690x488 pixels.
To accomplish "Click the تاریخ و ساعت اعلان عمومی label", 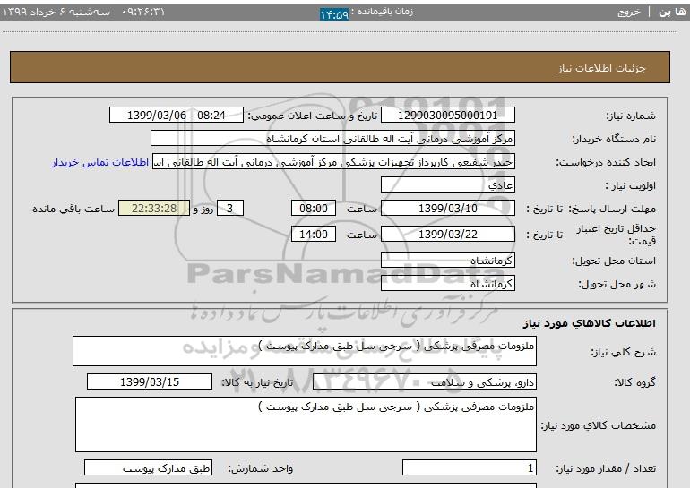I will [x=313, y=116].
